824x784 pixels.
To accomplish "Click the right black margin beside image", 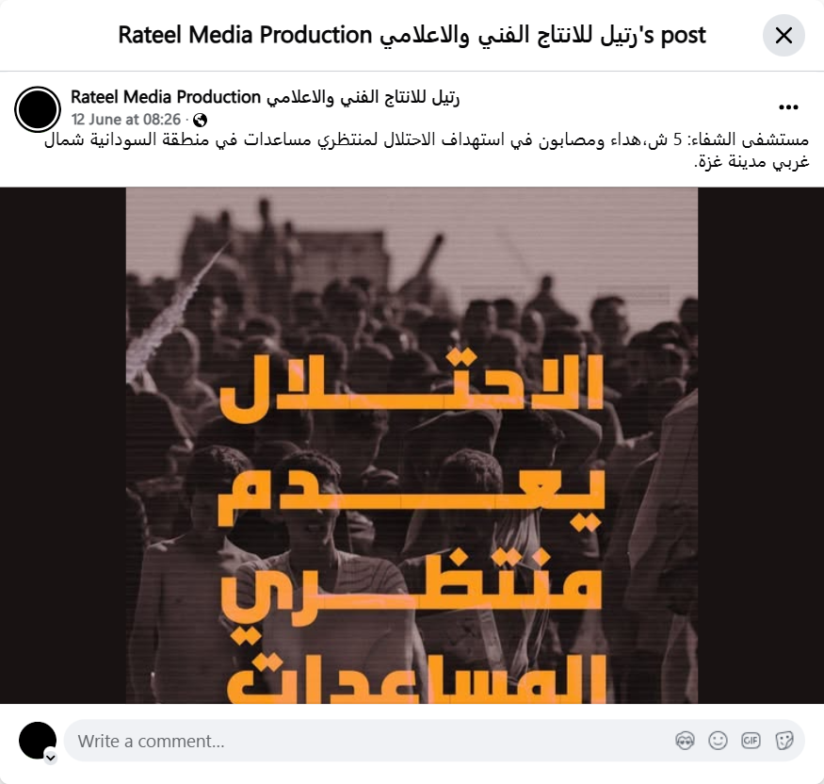I will coord(761,446).
